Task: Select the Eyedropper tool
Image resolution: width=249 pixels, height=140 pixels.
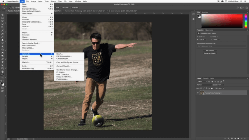Action: tap(2, 31)
